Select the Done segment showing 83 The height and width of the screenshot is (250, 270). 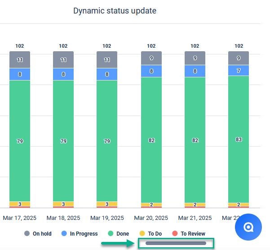(x=239, y=139)
